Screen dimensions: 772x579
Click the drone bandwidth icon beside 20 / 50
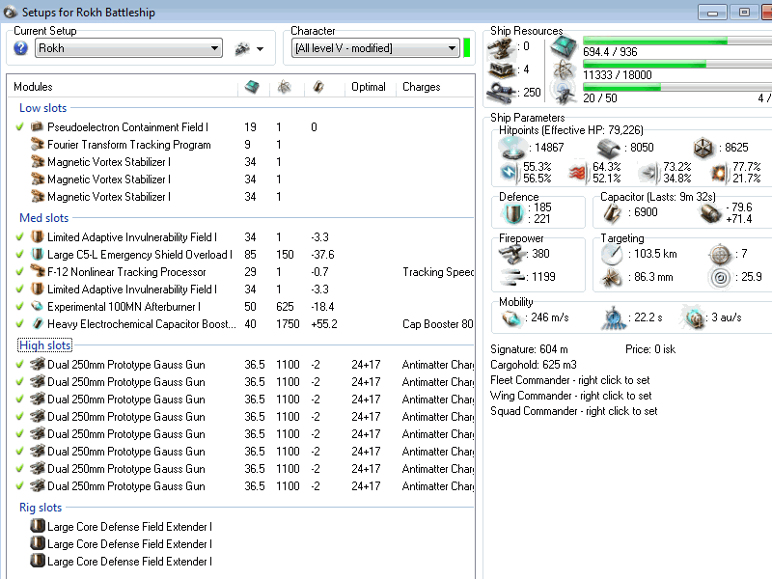point(565,93)
